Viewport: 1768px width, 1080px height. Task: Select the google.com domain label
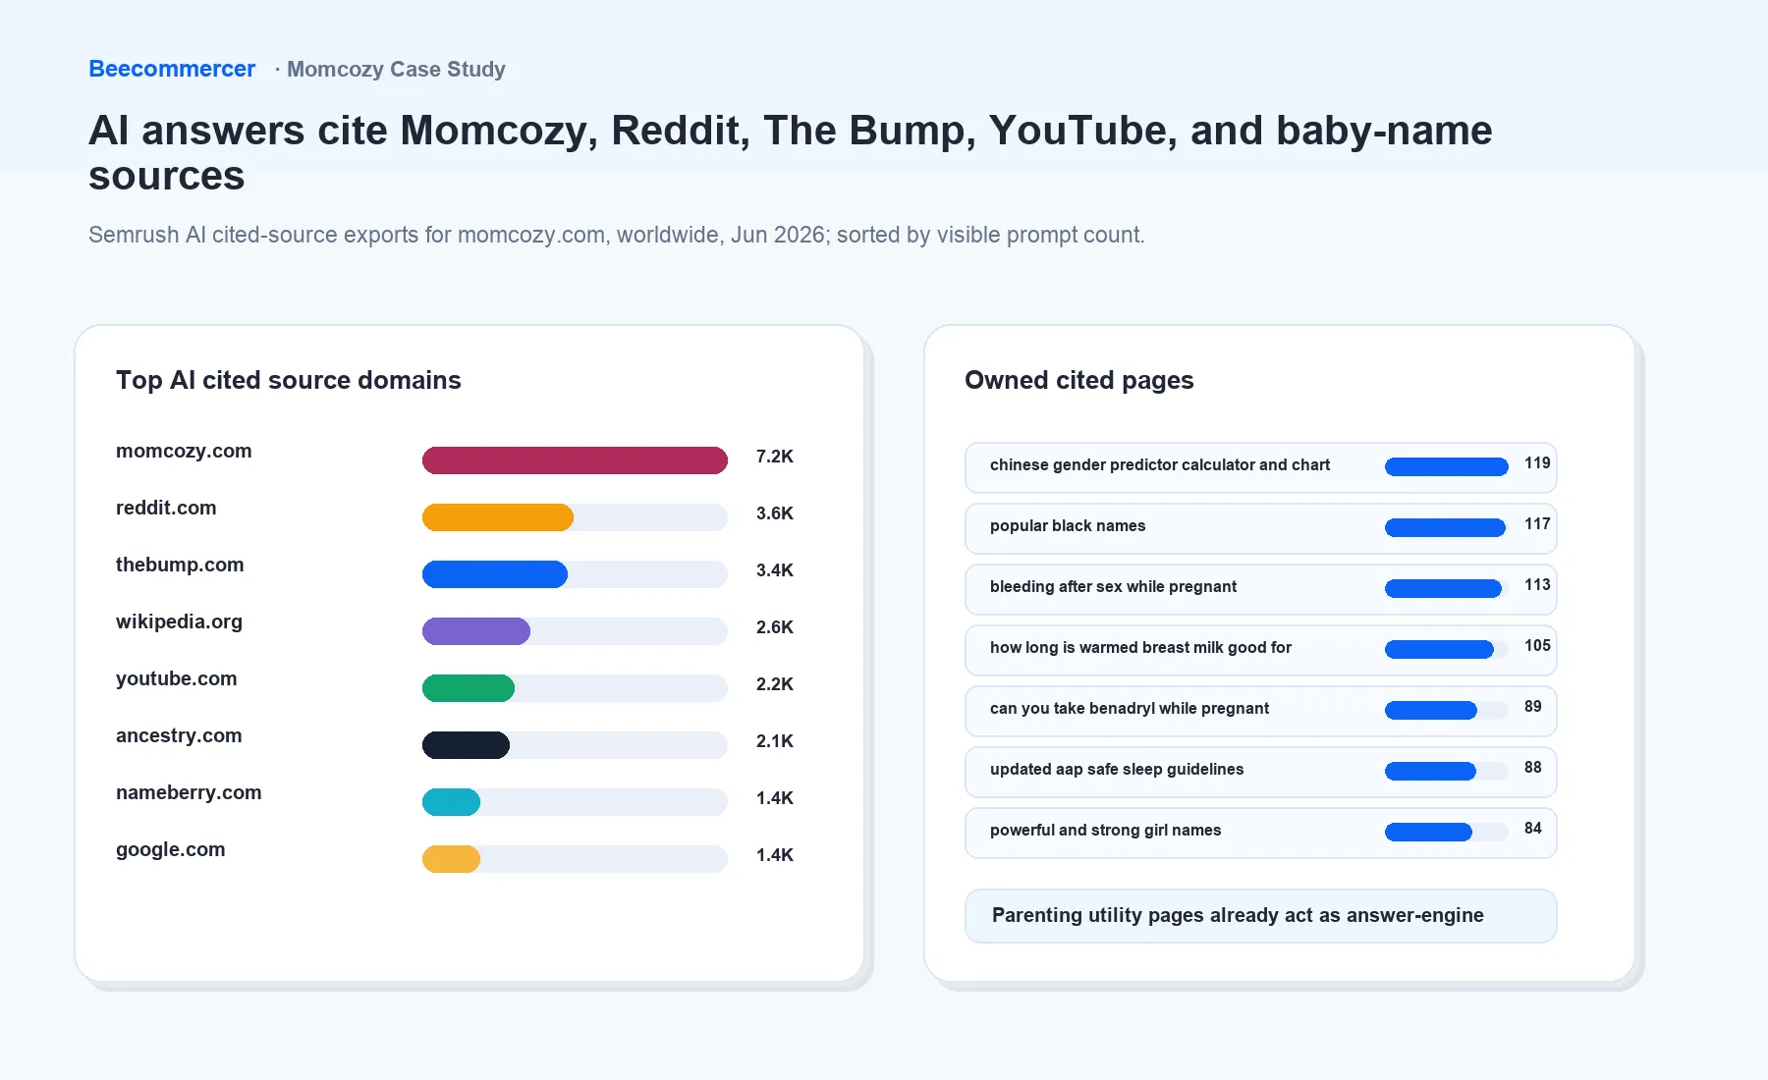pos(171,849)
